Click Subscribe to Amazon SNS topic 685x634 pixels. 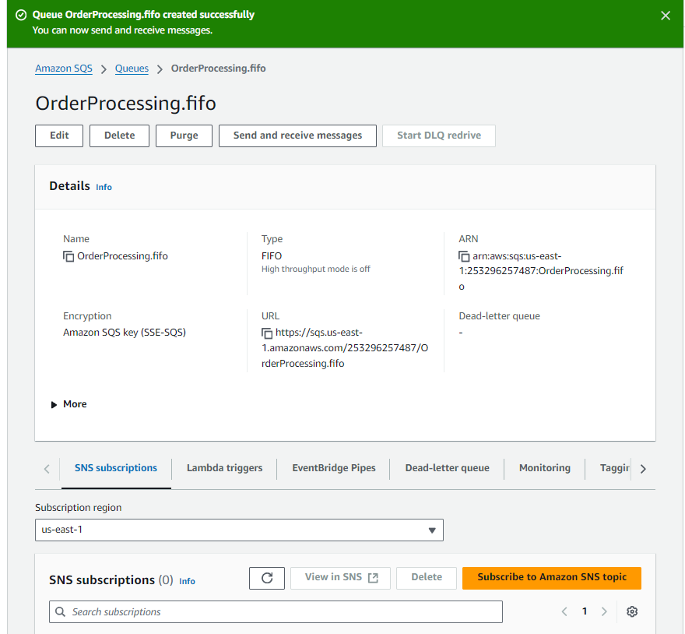(x=551, y=578)
